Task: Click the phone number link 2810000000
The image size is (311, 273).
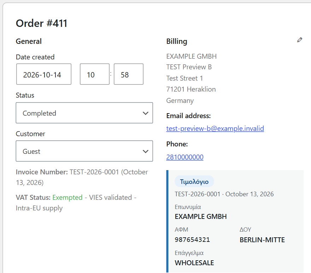Action: [x=184, y=157]
